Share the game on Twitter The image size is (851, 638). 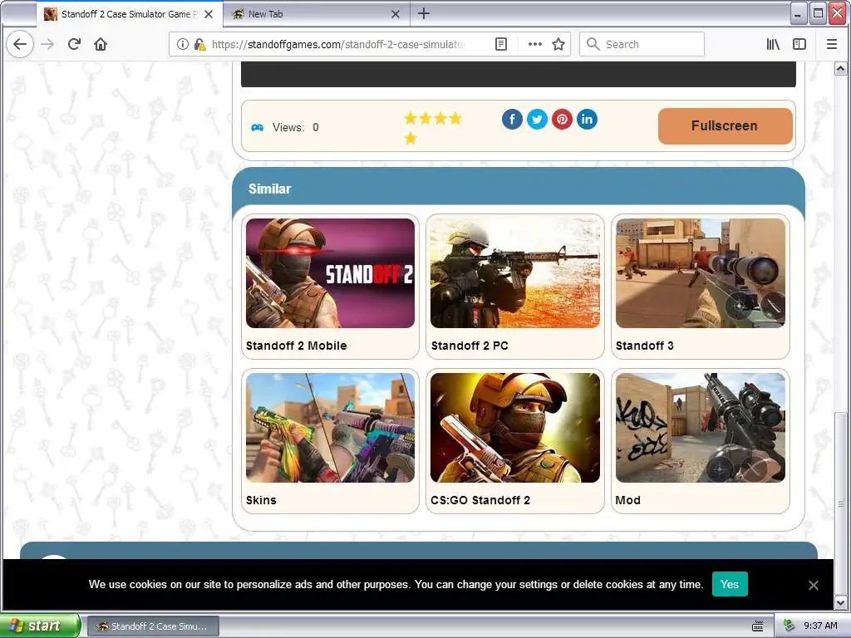pos(537,119)
